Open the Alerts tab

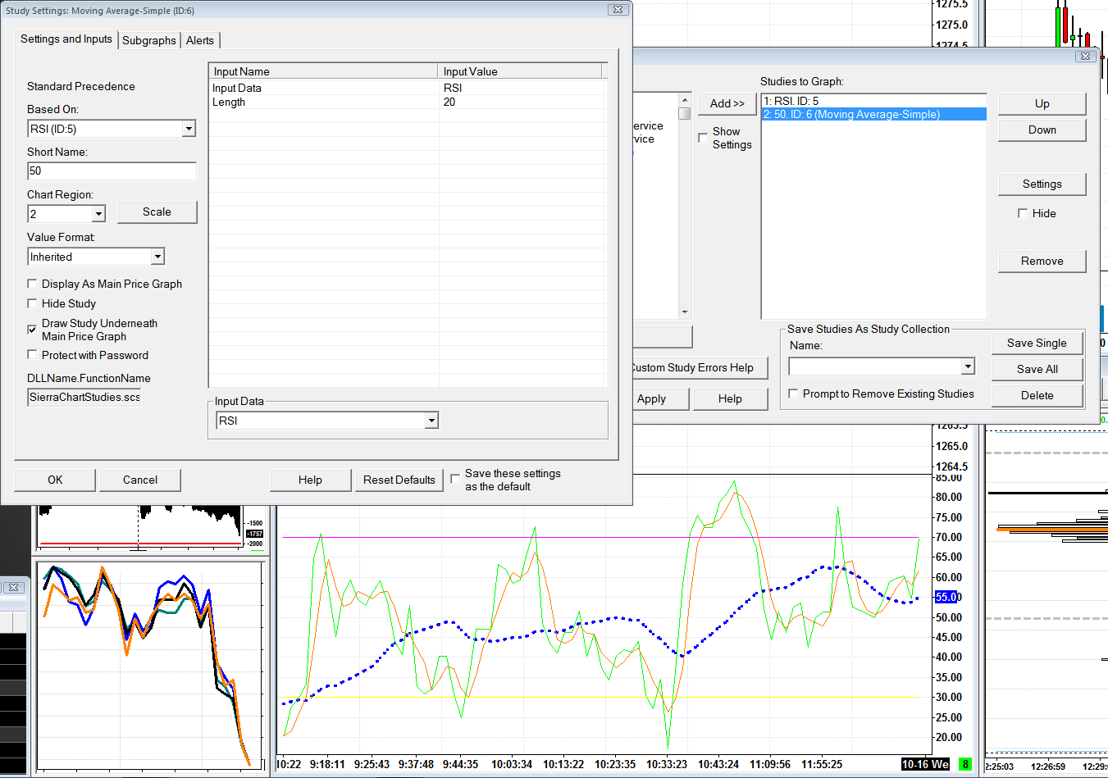pyautogui.click(x=199, y=40)
